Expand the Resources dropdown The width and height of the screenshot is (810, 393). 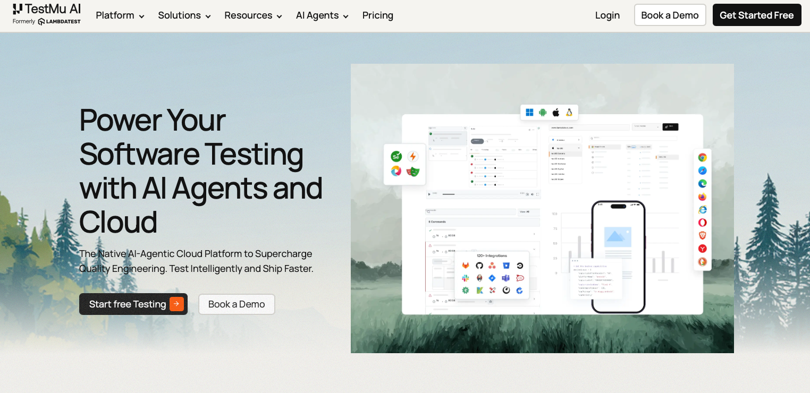tap(253, 15)
